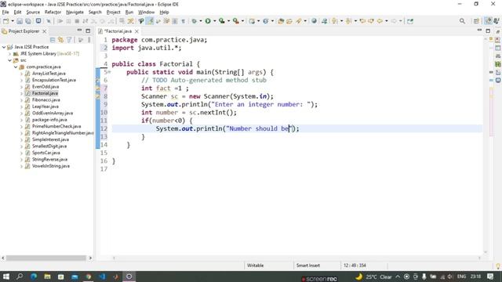The image size is (502, 282).
Task: Maximize the editor area
Action: tap(488, 31)
